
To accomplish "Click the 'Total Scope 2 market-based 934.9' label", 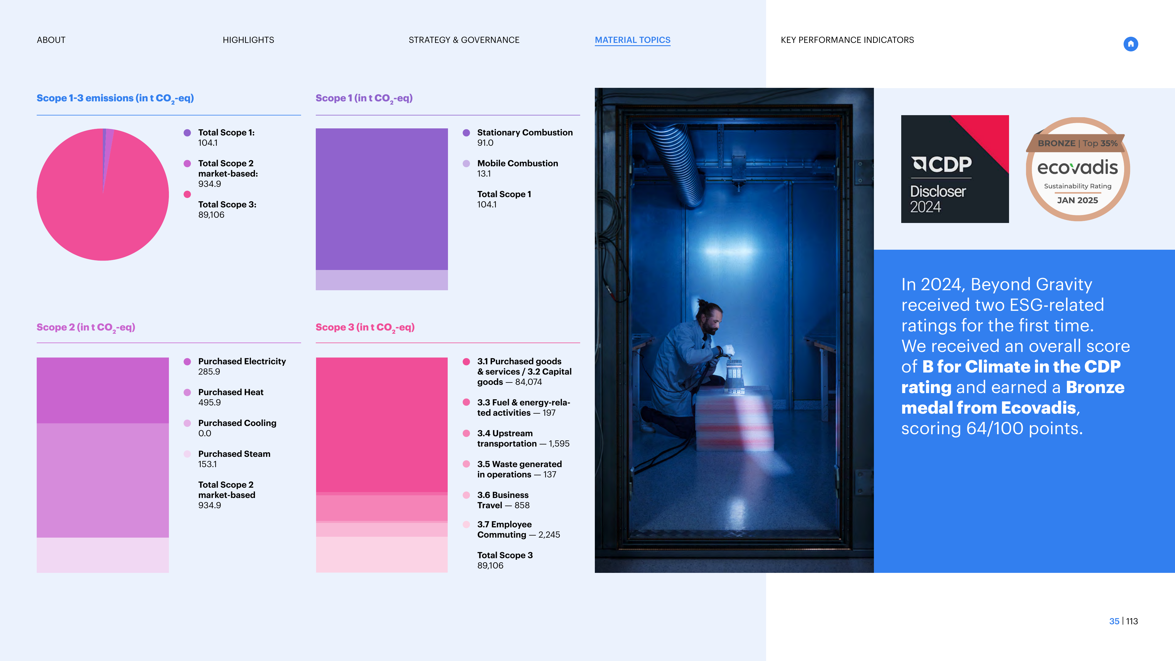I will point(227,495).
